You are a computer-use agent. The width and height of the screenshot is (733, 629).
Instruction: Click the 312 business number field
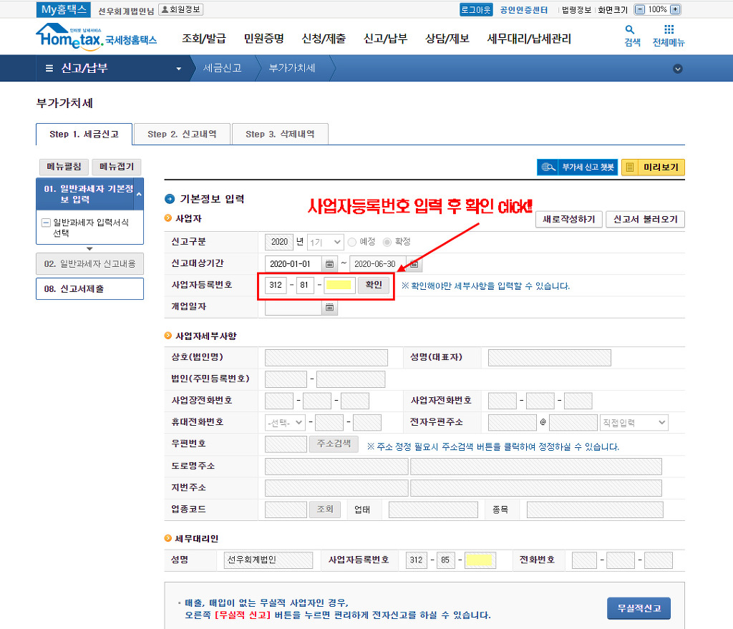click(276, 285)
